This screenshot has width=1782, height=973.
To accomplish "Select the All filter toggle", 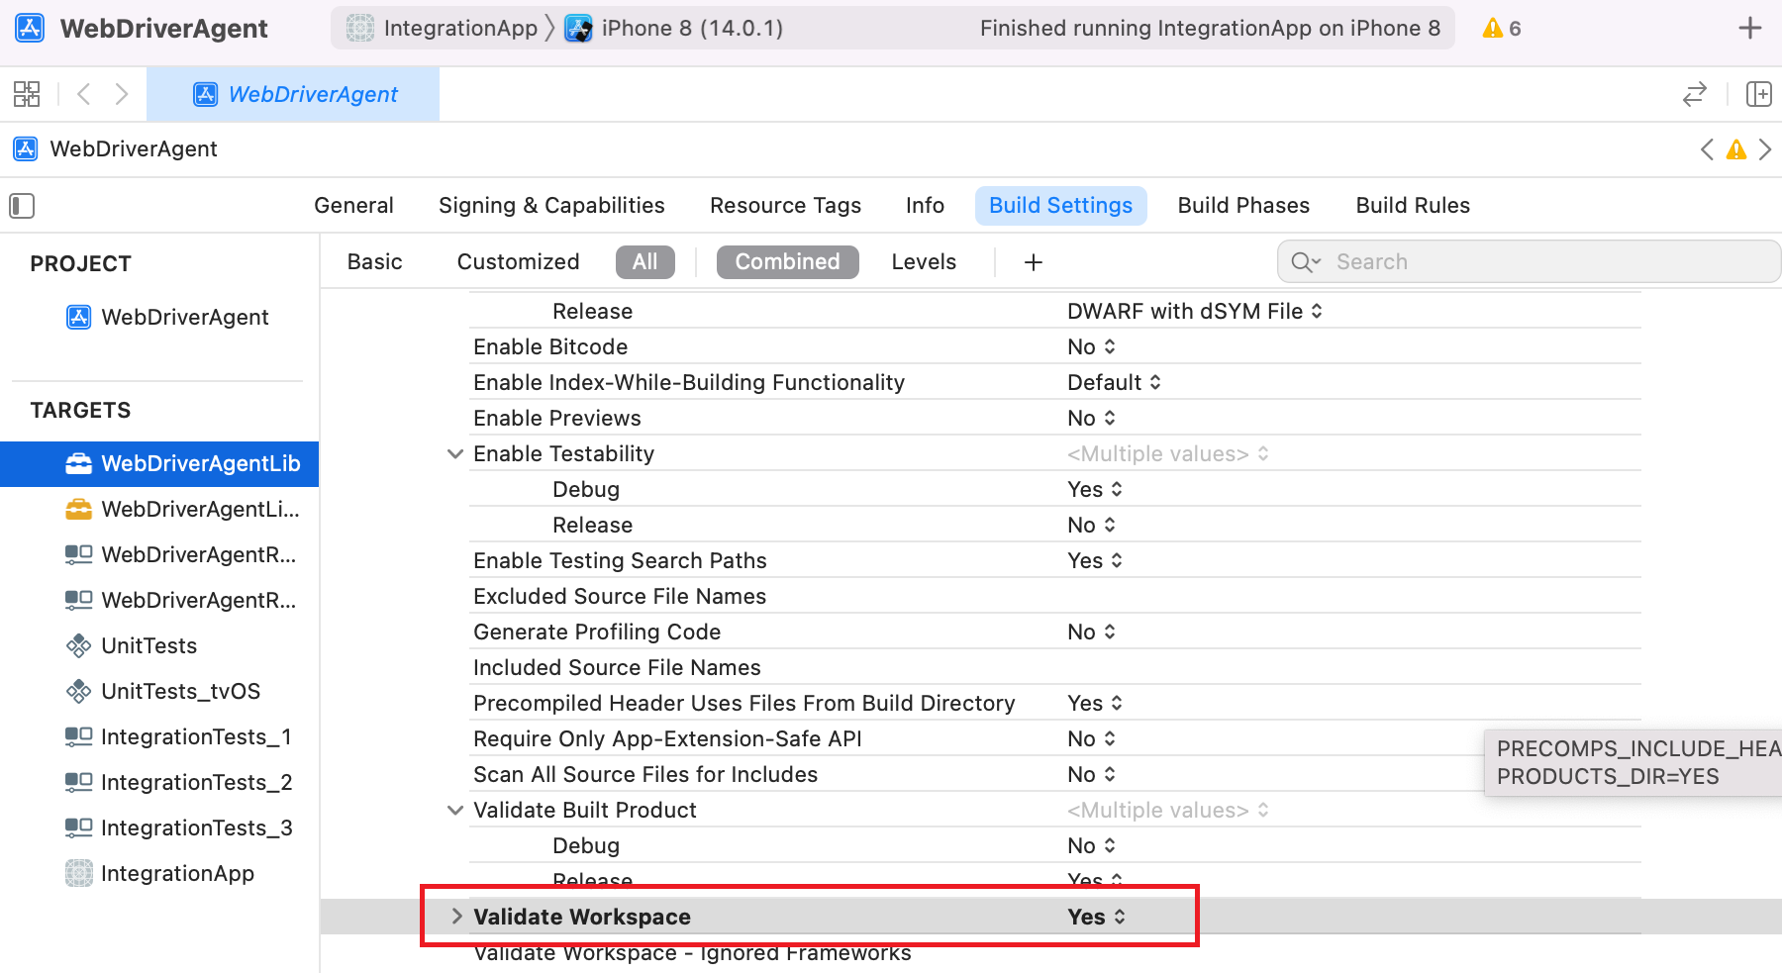I will 644,262.
